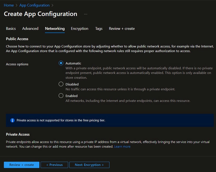Image resolution: width=216 pixels, height=172 pixels.
Task: Switch to the Basics tab
Action: coord(11,28)
